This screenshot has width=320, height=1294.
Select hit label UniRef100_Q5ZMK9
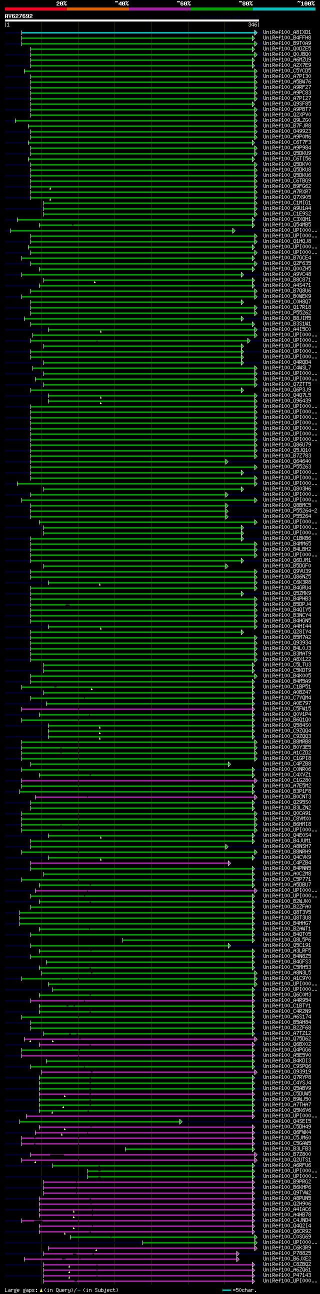click(287, 594)
